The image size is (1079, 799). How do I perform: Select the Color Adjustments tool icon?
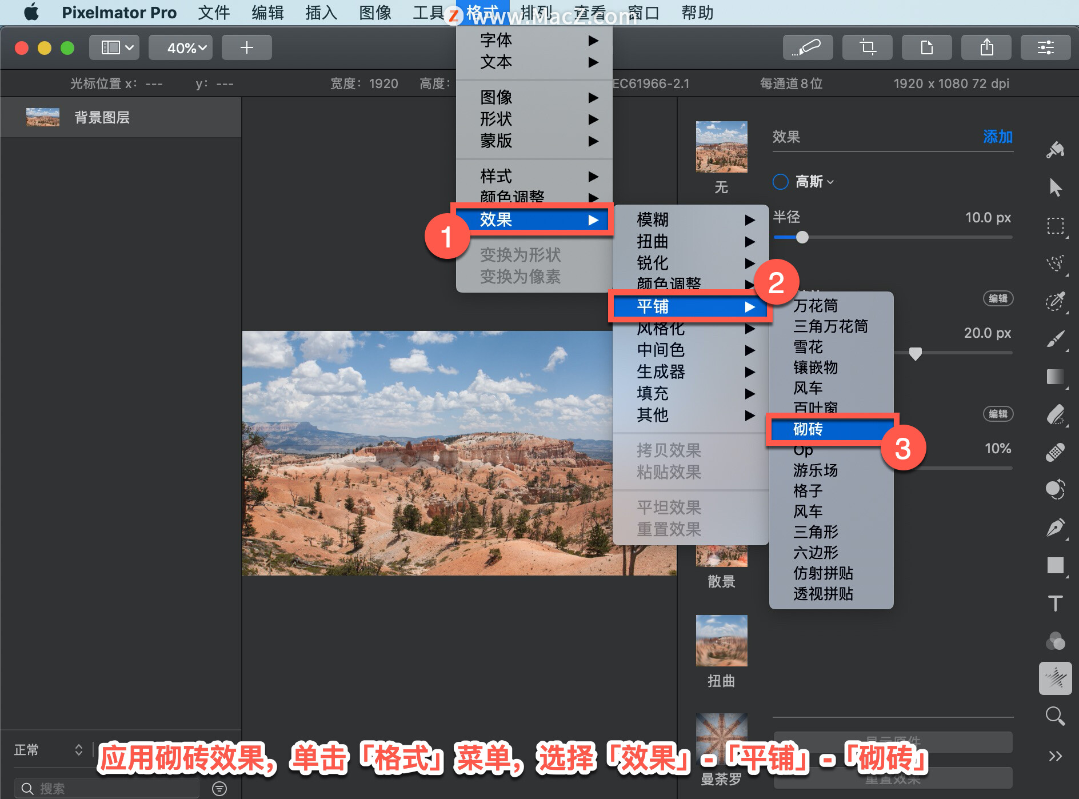(1055, 490)
